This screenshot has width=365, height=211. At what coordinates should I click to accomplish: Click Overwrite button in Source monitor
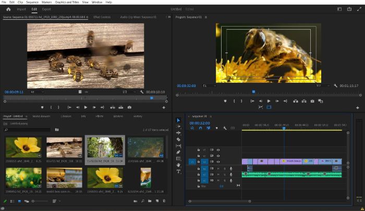(121, 107)
